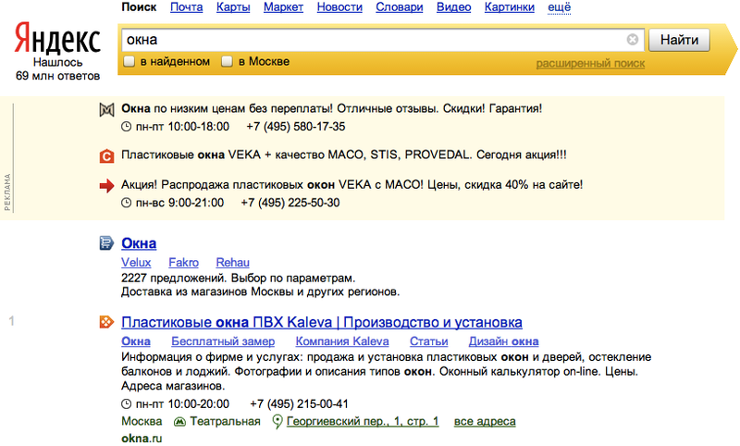Open the ad 'Акция! Распродажа пластиковых окон VEKA'
The height and width of the screenshot is (446, 740).
pyautogui.click(x=351, y=184)
